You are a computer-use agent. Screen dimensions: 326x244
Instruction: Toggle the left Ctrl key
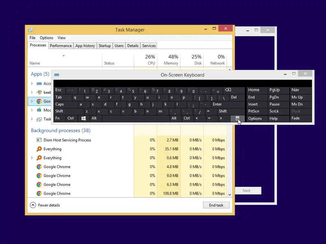(x=72, y=118)
